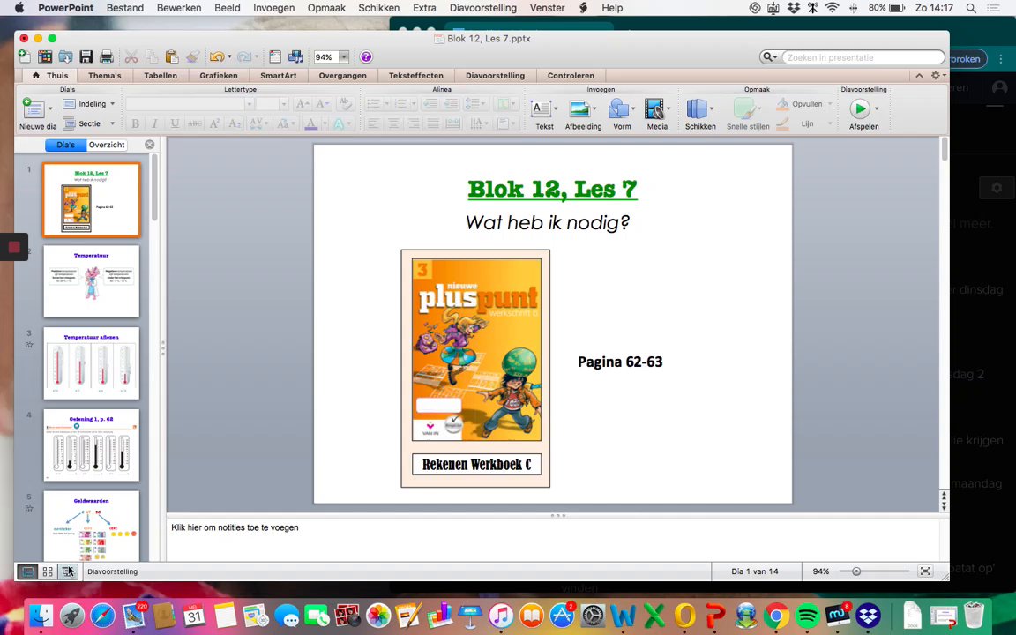Screen dimensions: 1016x635
Task: Open the Overgangen ribbon tab
Action: tap(343, 75)
